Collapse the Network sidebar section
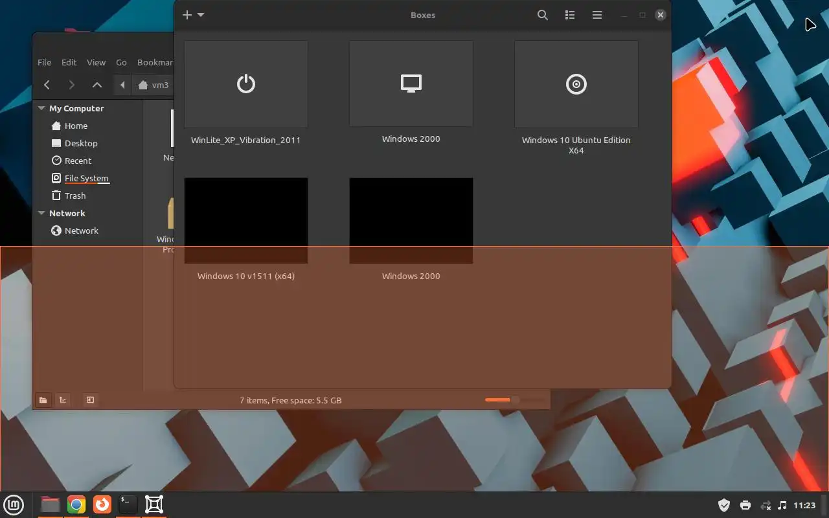 [41, 213]
